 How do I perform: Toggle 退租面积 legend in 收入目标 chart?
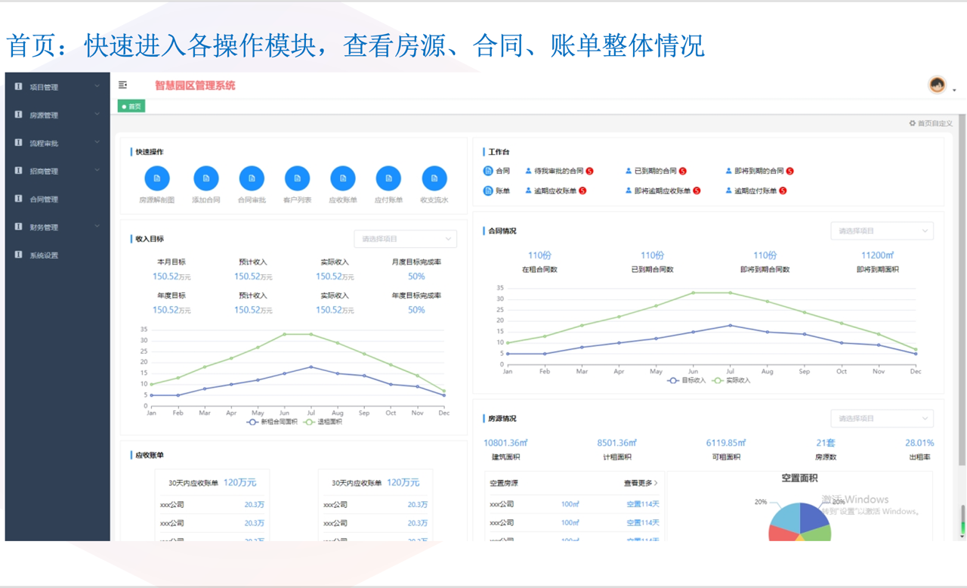point(323,422)
